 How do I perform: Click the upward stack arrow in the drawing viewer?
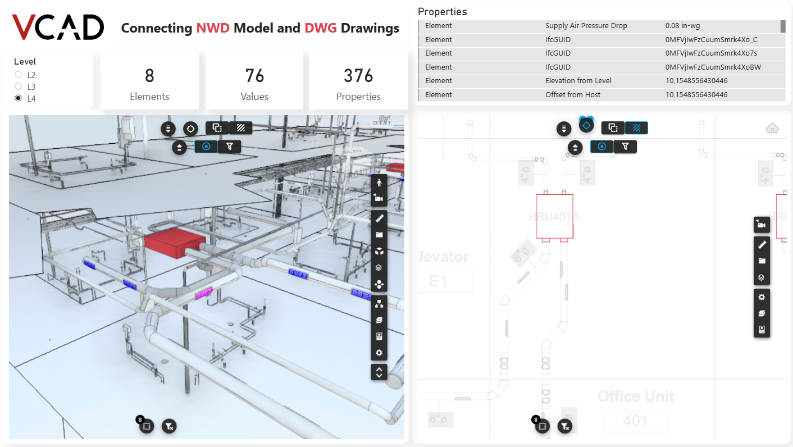point(575,147)
